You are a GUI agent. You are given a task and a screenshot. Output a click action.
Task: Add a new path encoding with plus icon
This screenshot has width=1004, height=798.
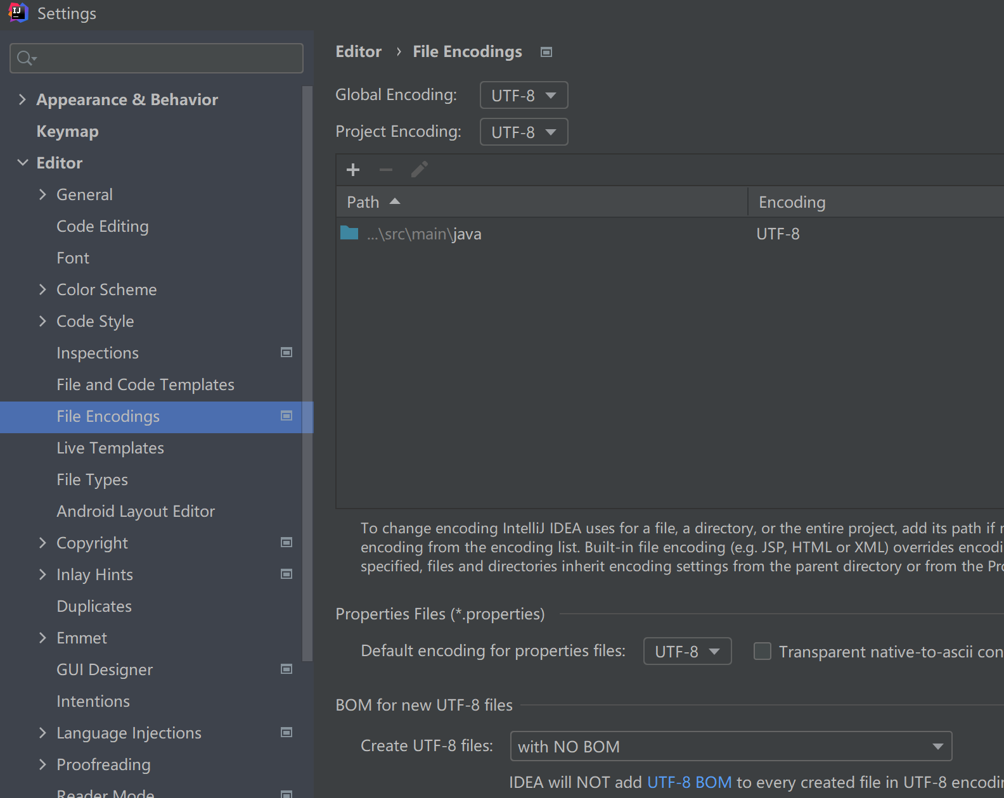click(353, 170)
